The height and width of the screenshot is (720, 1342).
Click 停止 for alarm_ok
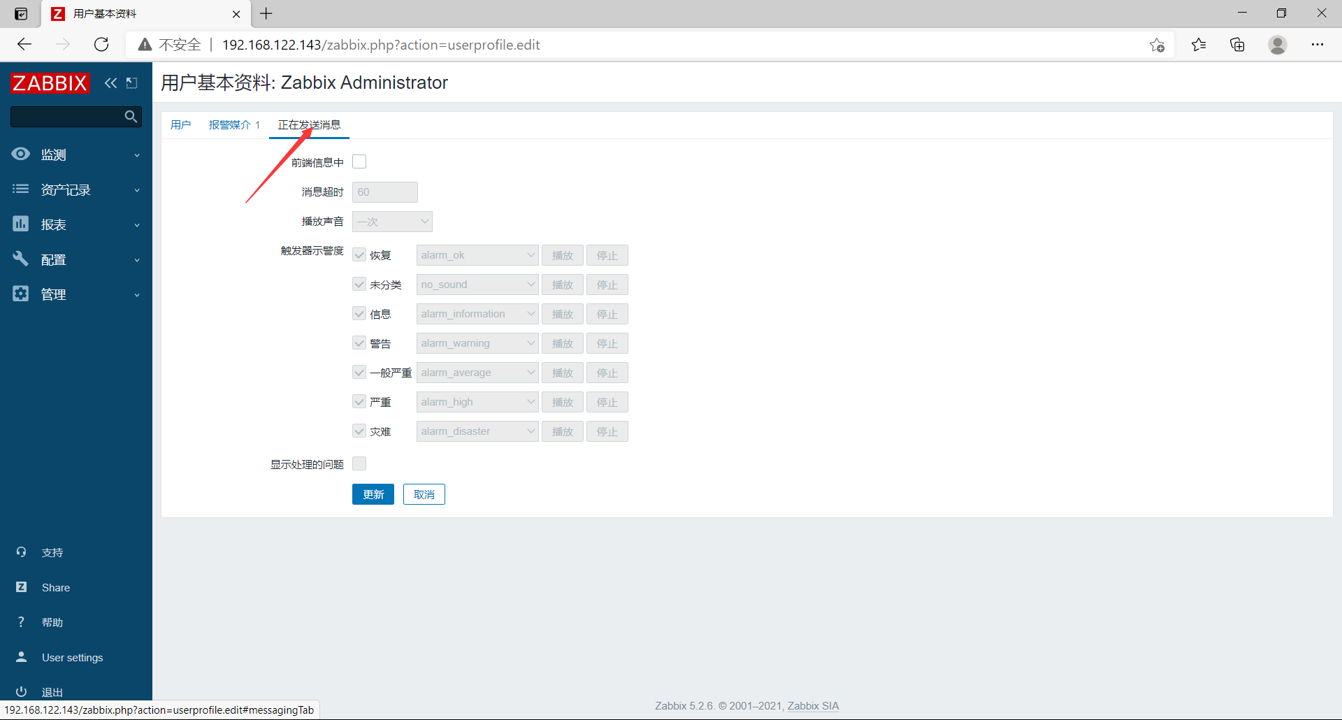coord(607,255)
